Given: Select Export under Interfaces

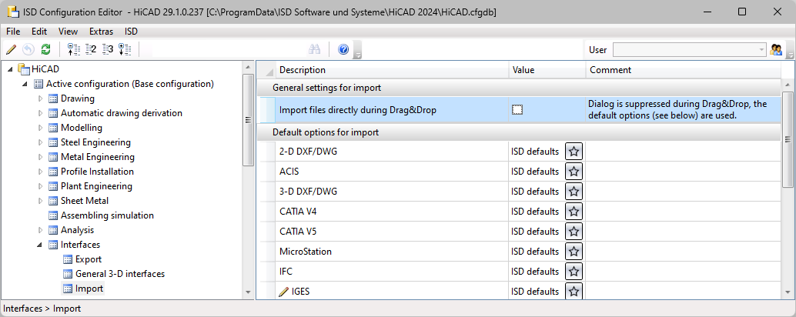Looking at the screenshot, I should click(x=88, y=259).
